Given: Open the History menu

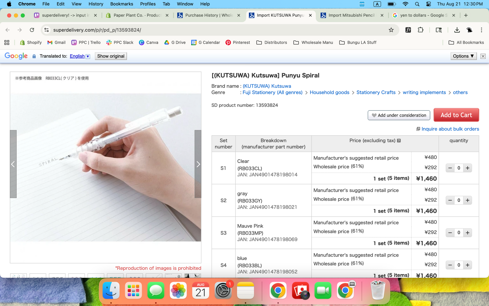Looking at the screenshot, I should point(96,4).
